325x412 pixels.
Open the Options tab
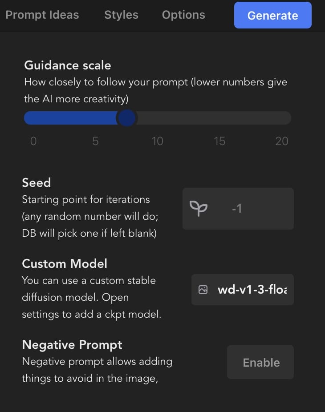[183, 15]
